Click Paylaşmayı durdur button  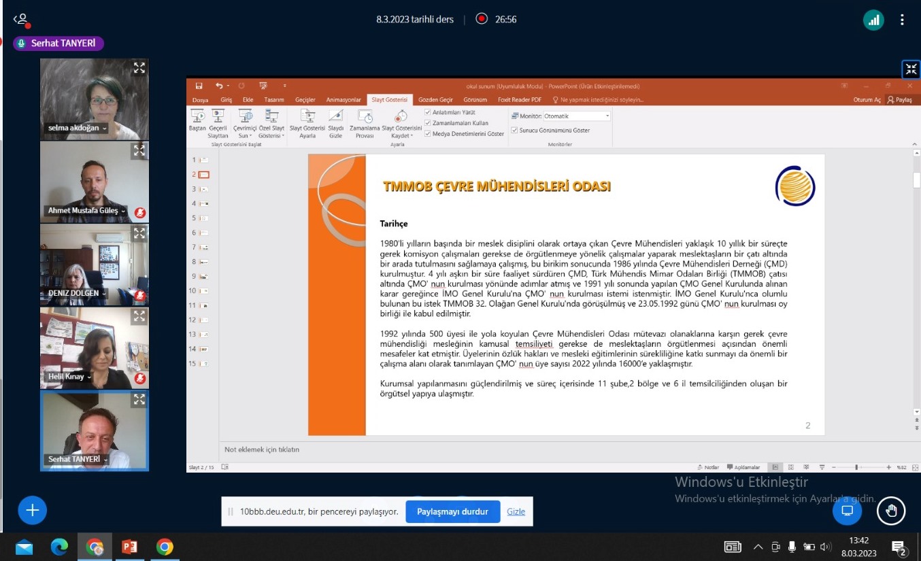coord(452,512)
